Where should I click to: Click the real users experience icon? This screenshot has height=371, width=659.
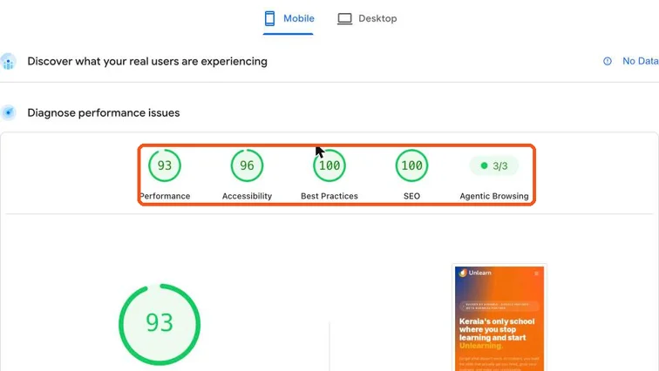coord(9,62)
